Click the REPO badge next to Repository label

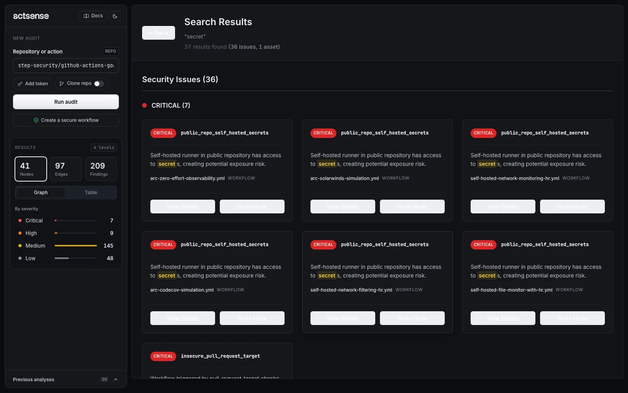[x=110, y=51]
